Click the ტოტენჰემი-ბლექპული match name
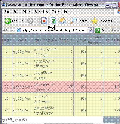Viewport: 120px width, 124px height. click(x=45, y=111)
